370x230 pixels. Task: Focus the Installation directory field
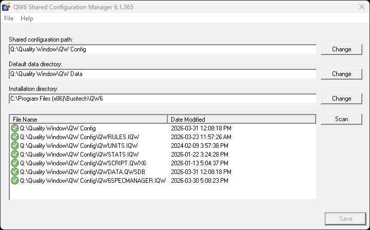pos(163,99)
